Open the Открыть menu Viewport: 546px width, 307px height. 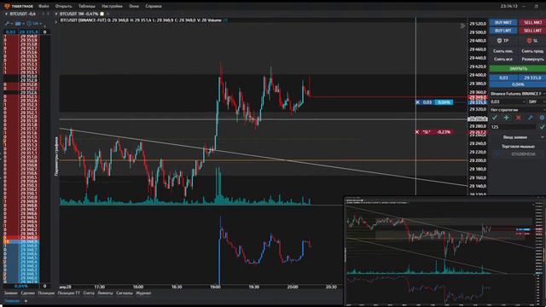[63, 6]
